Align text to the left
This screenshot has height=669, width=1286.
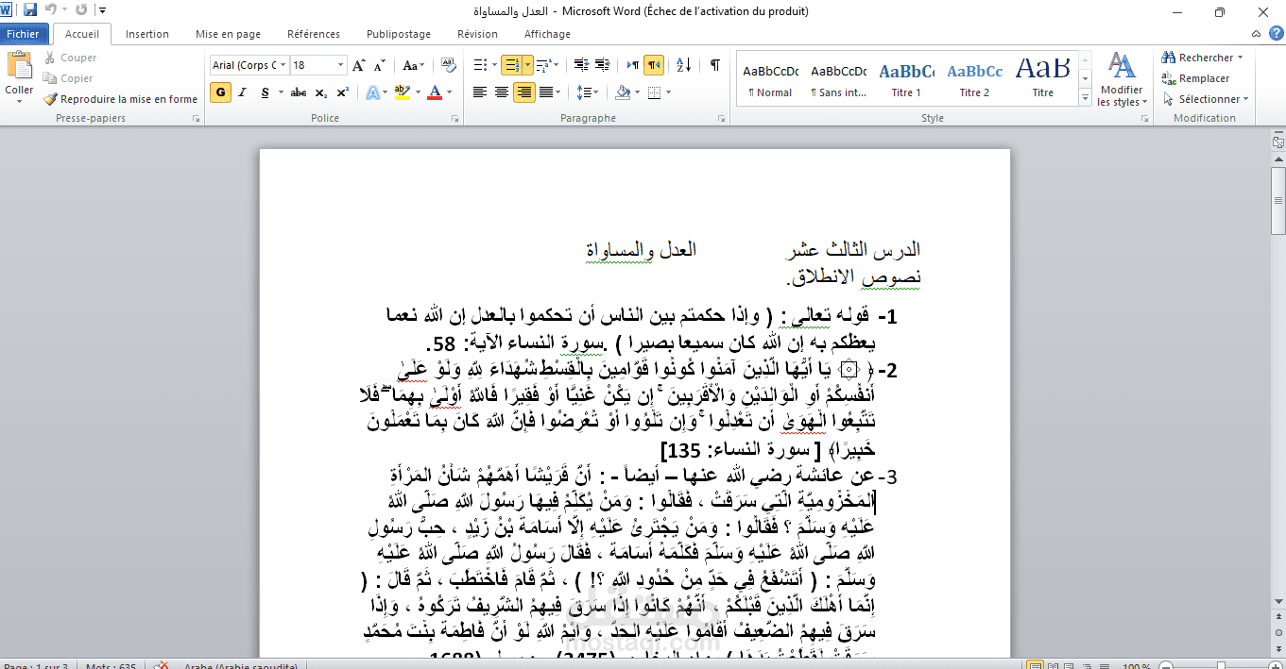(480, 92)
